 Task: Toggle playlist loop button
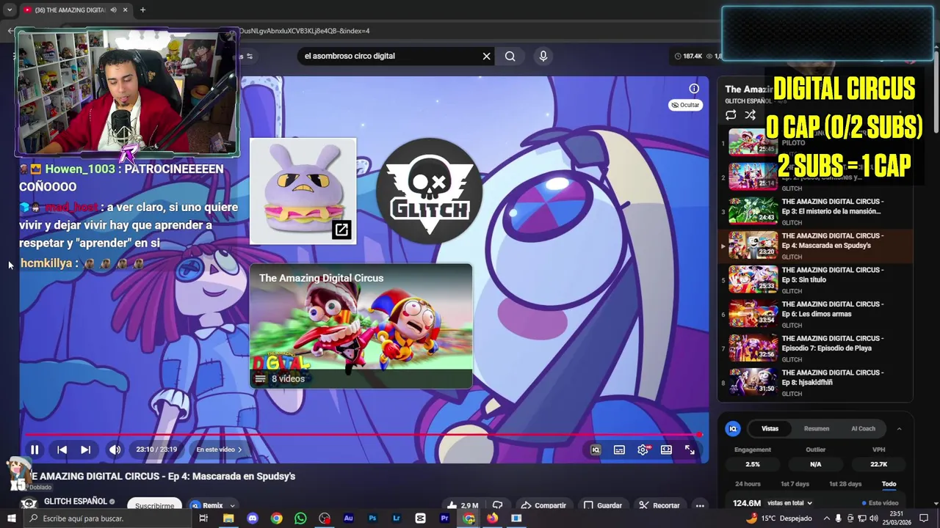pyautogui.click(x=731, y=115)
